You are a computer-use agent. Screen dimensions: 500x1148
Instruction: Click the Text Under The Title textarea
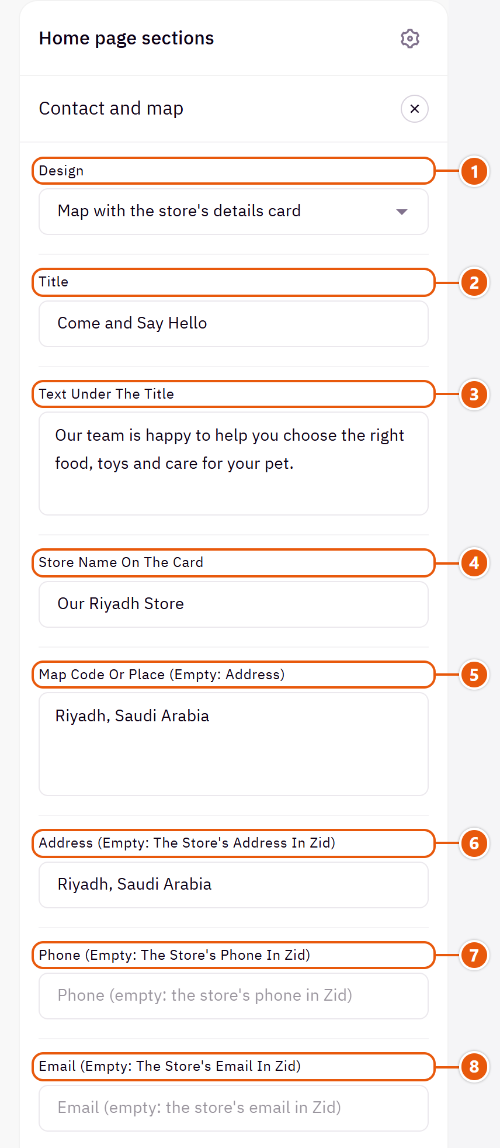coord(234,464)
